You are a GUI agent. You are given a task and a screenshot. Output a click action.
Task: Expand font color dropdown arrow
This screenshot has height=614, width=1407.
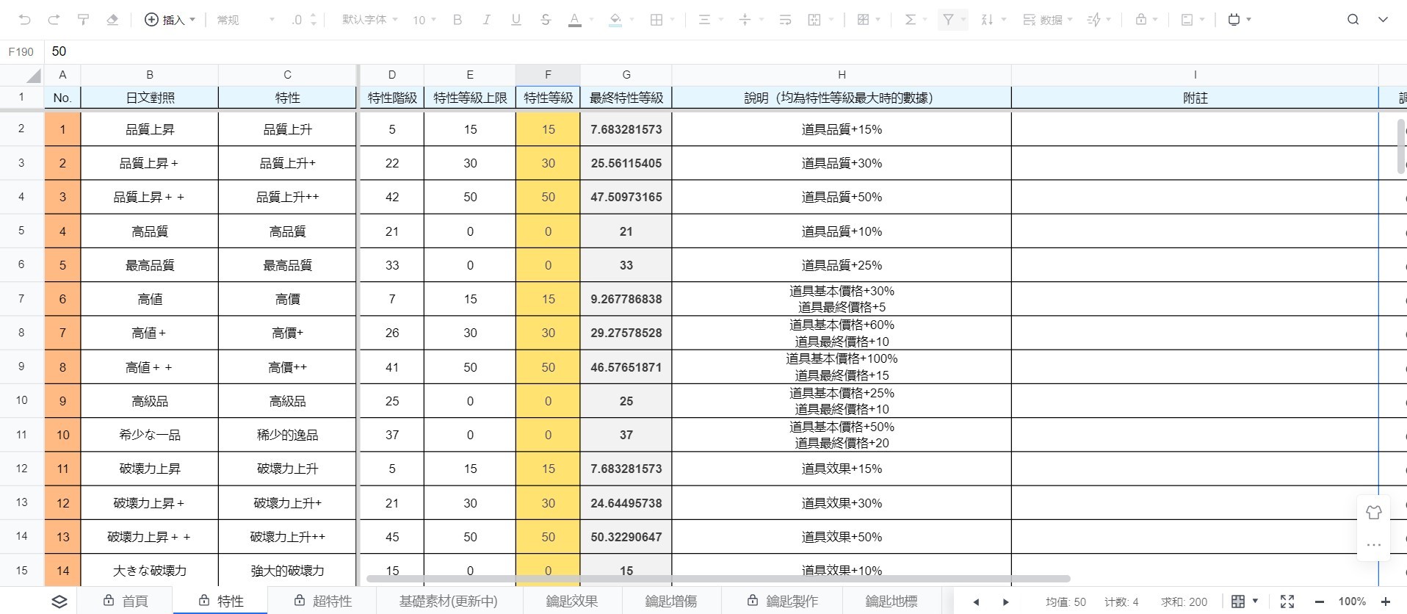[x=591, y=20]
